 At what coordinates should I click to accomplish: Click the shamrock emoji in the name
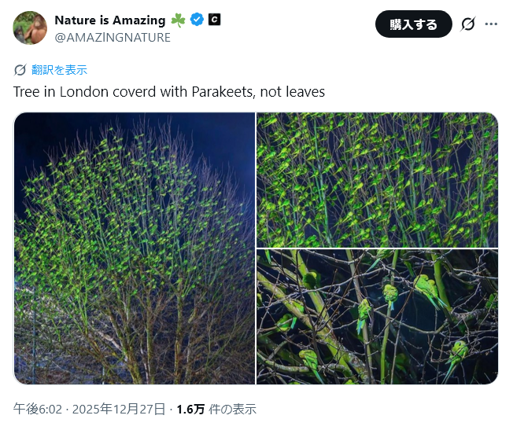pos(178,20)
